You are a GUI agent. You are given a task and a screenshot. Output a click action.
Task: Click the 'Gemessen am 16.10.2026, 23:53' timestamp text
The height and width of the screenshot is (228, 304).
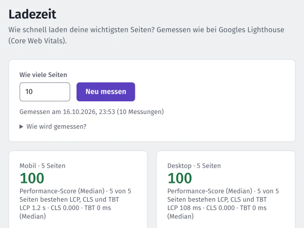pyautogui.click(x=92, y=112)
